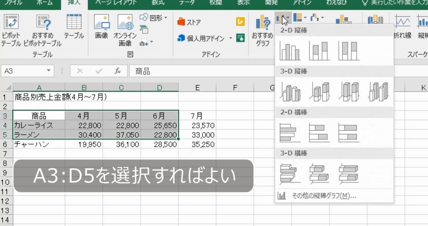Switch to the View (表示) tab
This screenshot has height=226, width=428.
click(x=243, y=2)
